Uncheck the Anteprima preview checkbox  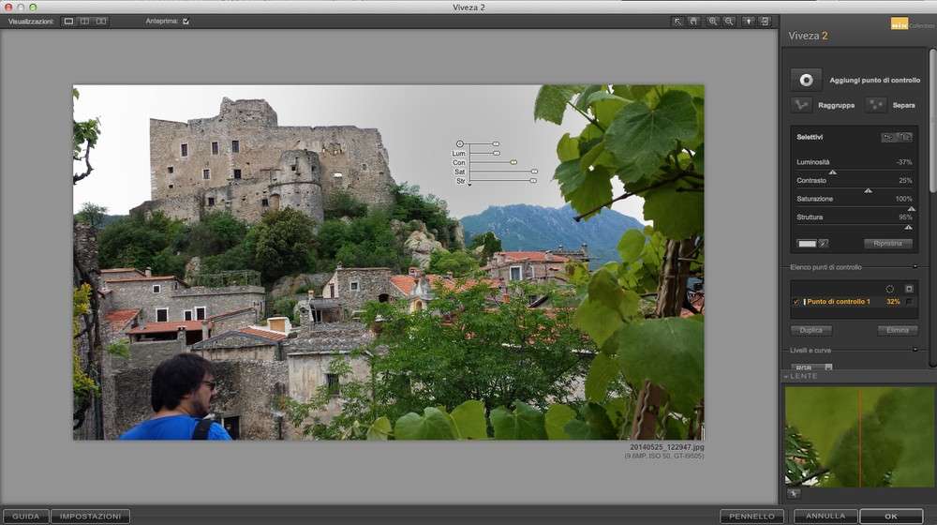click(x=186, y=21)
